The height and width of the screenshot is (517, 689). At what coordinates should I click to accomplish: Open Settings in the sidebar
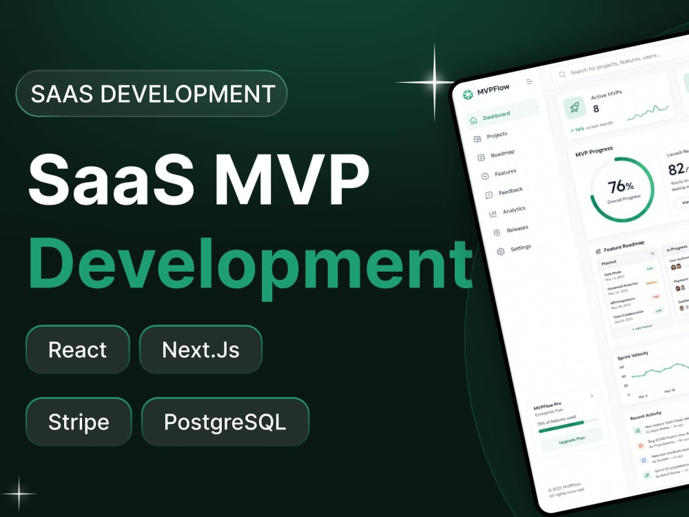pyautogui.click(x=521, y=248)
